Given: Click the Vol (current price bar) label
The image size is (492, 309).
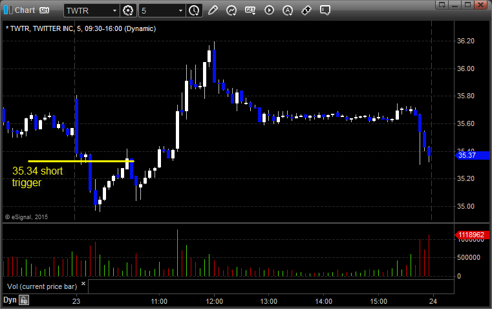Looking at the screenshot, I should tap(42, 286).
